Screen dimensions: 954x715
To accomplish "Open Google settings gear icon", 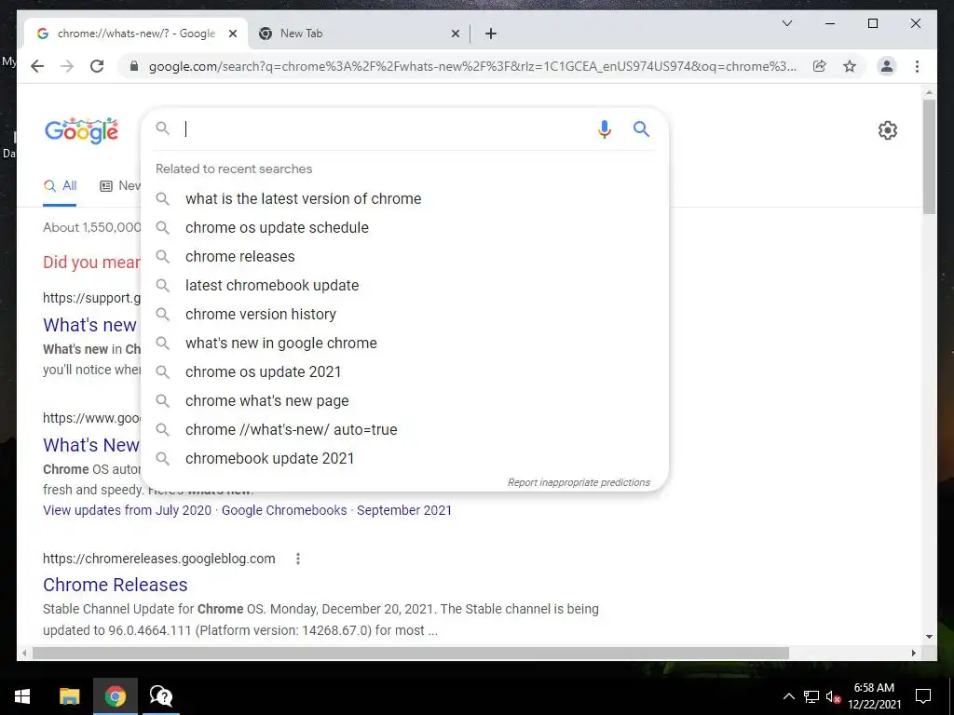I will click(888, 130).
